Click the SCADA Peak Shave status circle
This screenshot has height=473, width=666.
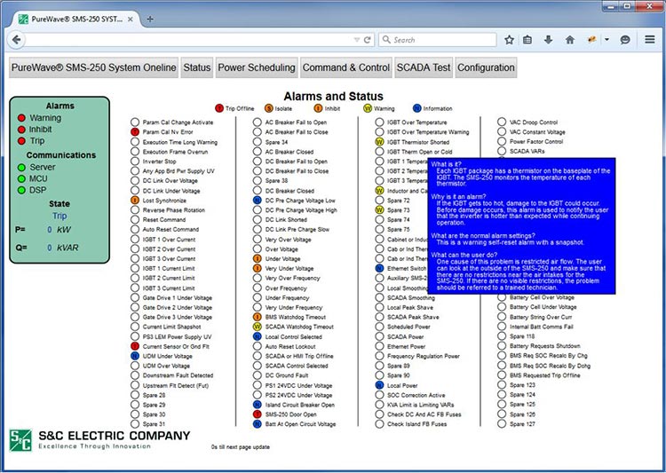pos(379,317)
